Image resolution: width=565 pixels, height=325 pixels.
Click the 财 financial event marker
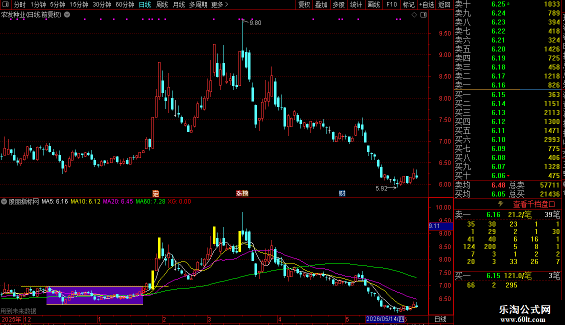point(342,193)
